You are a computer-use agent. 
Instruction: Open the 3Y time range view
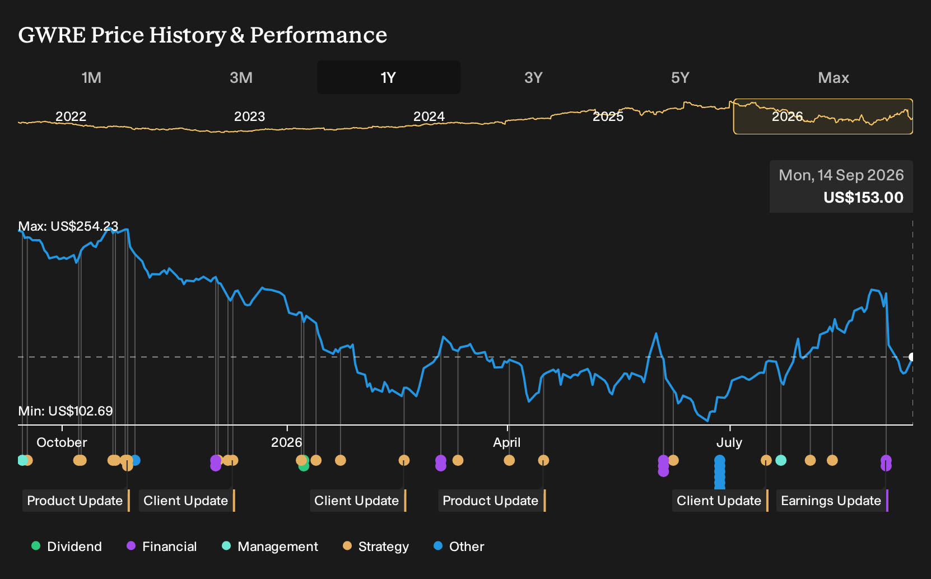pyautogui.click(x=533, y=77)
